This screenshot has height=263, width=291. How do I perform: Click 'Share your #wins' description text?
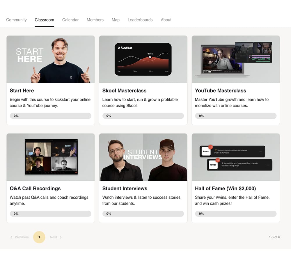[x=232, y=200]
